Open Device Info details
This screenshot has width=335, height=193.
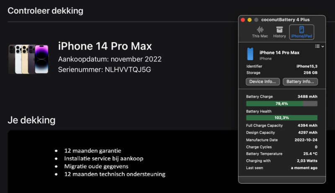(263, 82)
